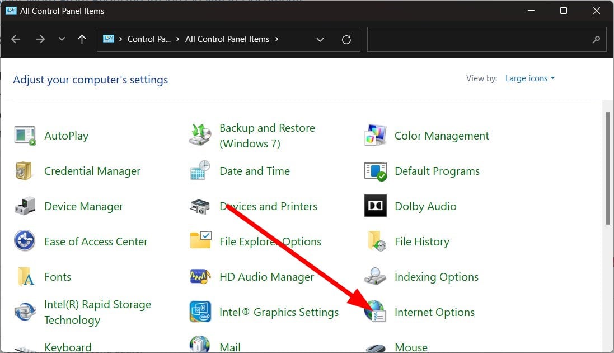
Task: Click All Control Panel Items breadcrumb
Action: (227, 39)
